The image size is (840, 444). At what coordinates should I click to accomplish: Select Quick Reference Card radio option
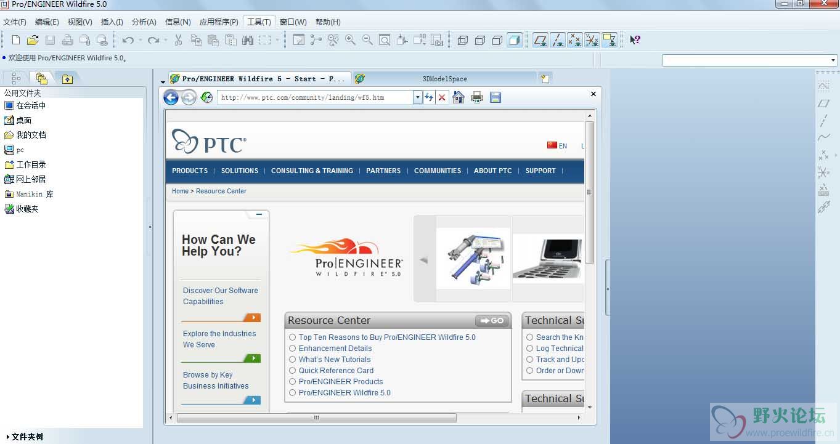click(x=293, y=371)
